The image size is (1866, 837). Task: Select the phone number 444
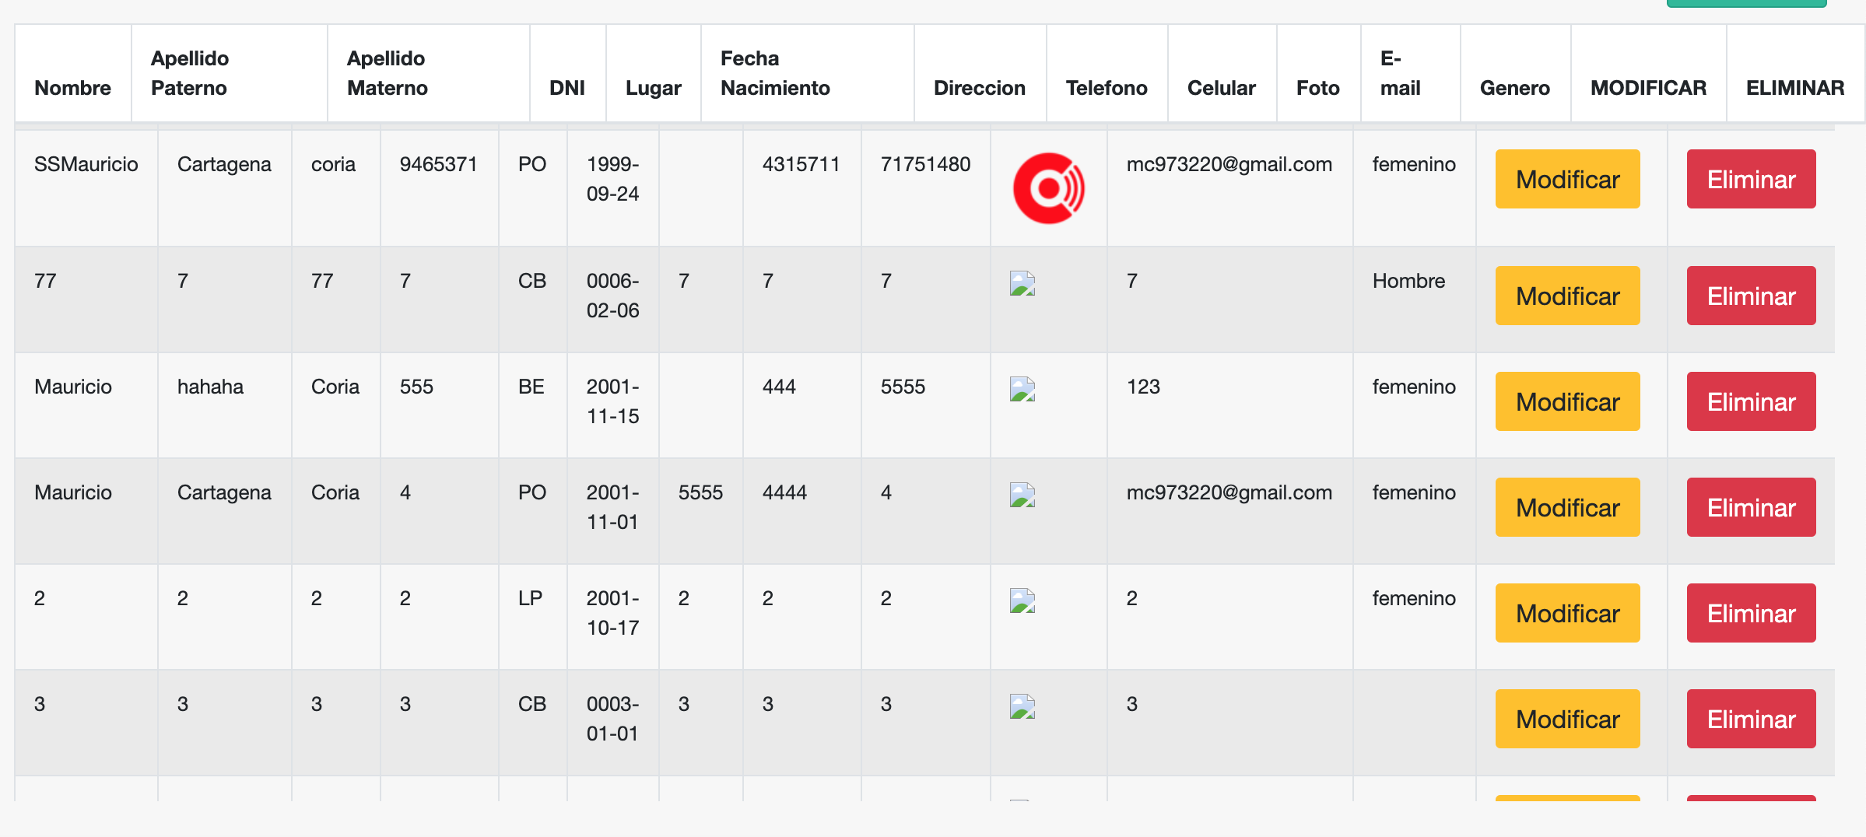click(779, 387)
